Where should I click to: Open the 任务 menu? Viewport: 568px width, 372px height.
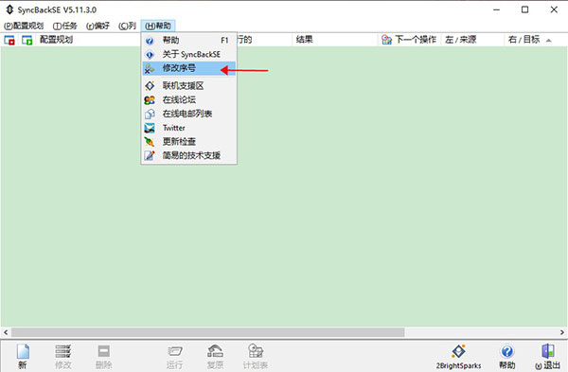click(64, 26)
